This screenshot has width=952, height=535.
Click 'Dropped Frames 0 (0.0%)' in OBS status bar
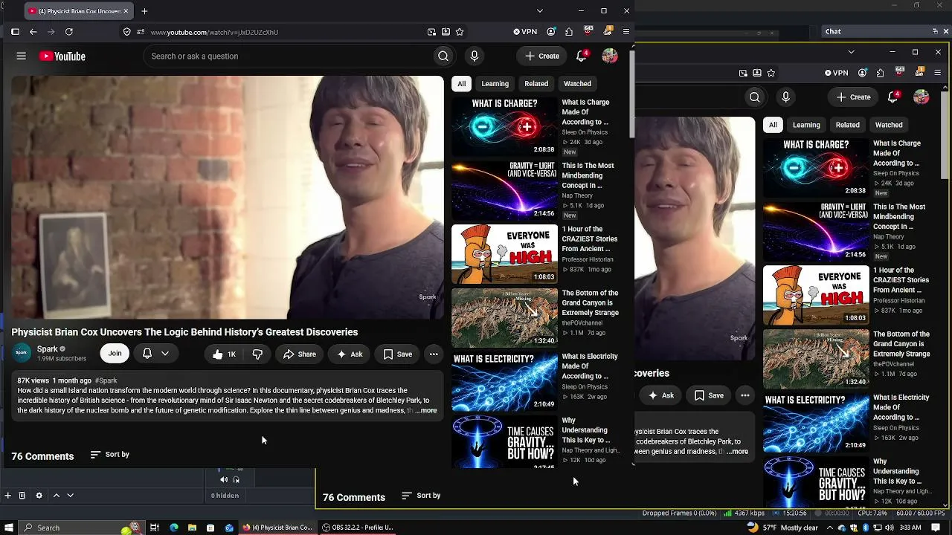pyautogui.click(x=680, y=513)
